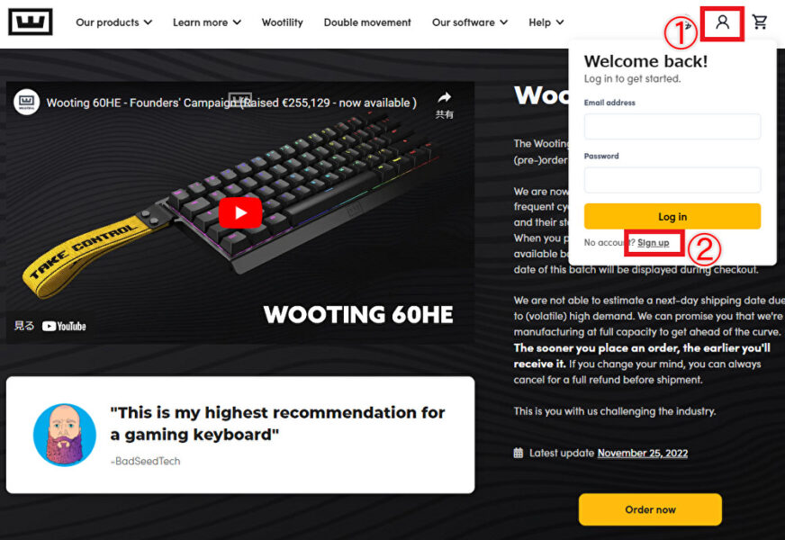
Task: Expand the Our software dropdown
Action: [x=470, y=22]
